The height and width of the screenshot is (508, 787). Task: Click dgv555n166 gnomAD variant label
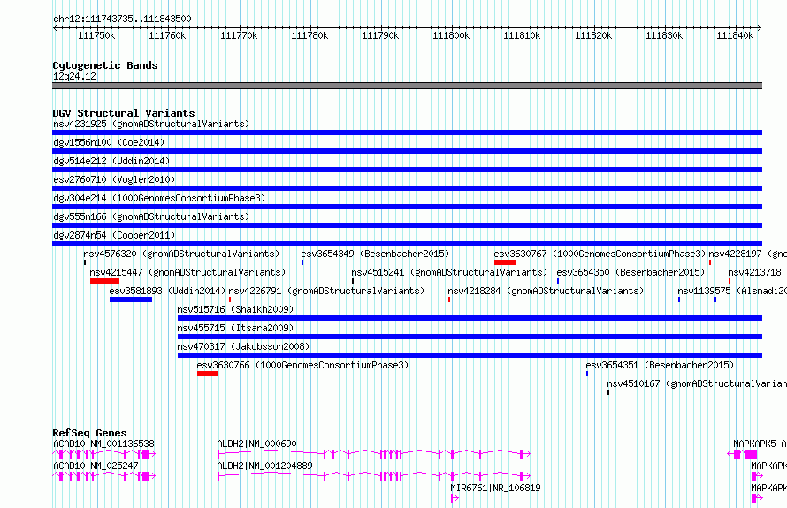click(151, 216)
